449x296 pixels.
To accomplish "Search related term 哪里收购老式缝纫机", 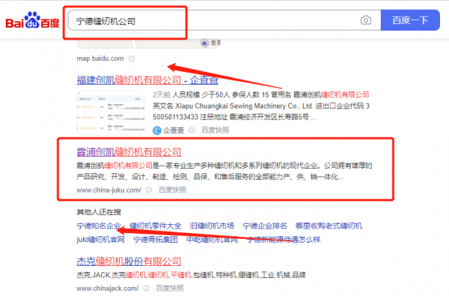I will [x=329, y=226].
